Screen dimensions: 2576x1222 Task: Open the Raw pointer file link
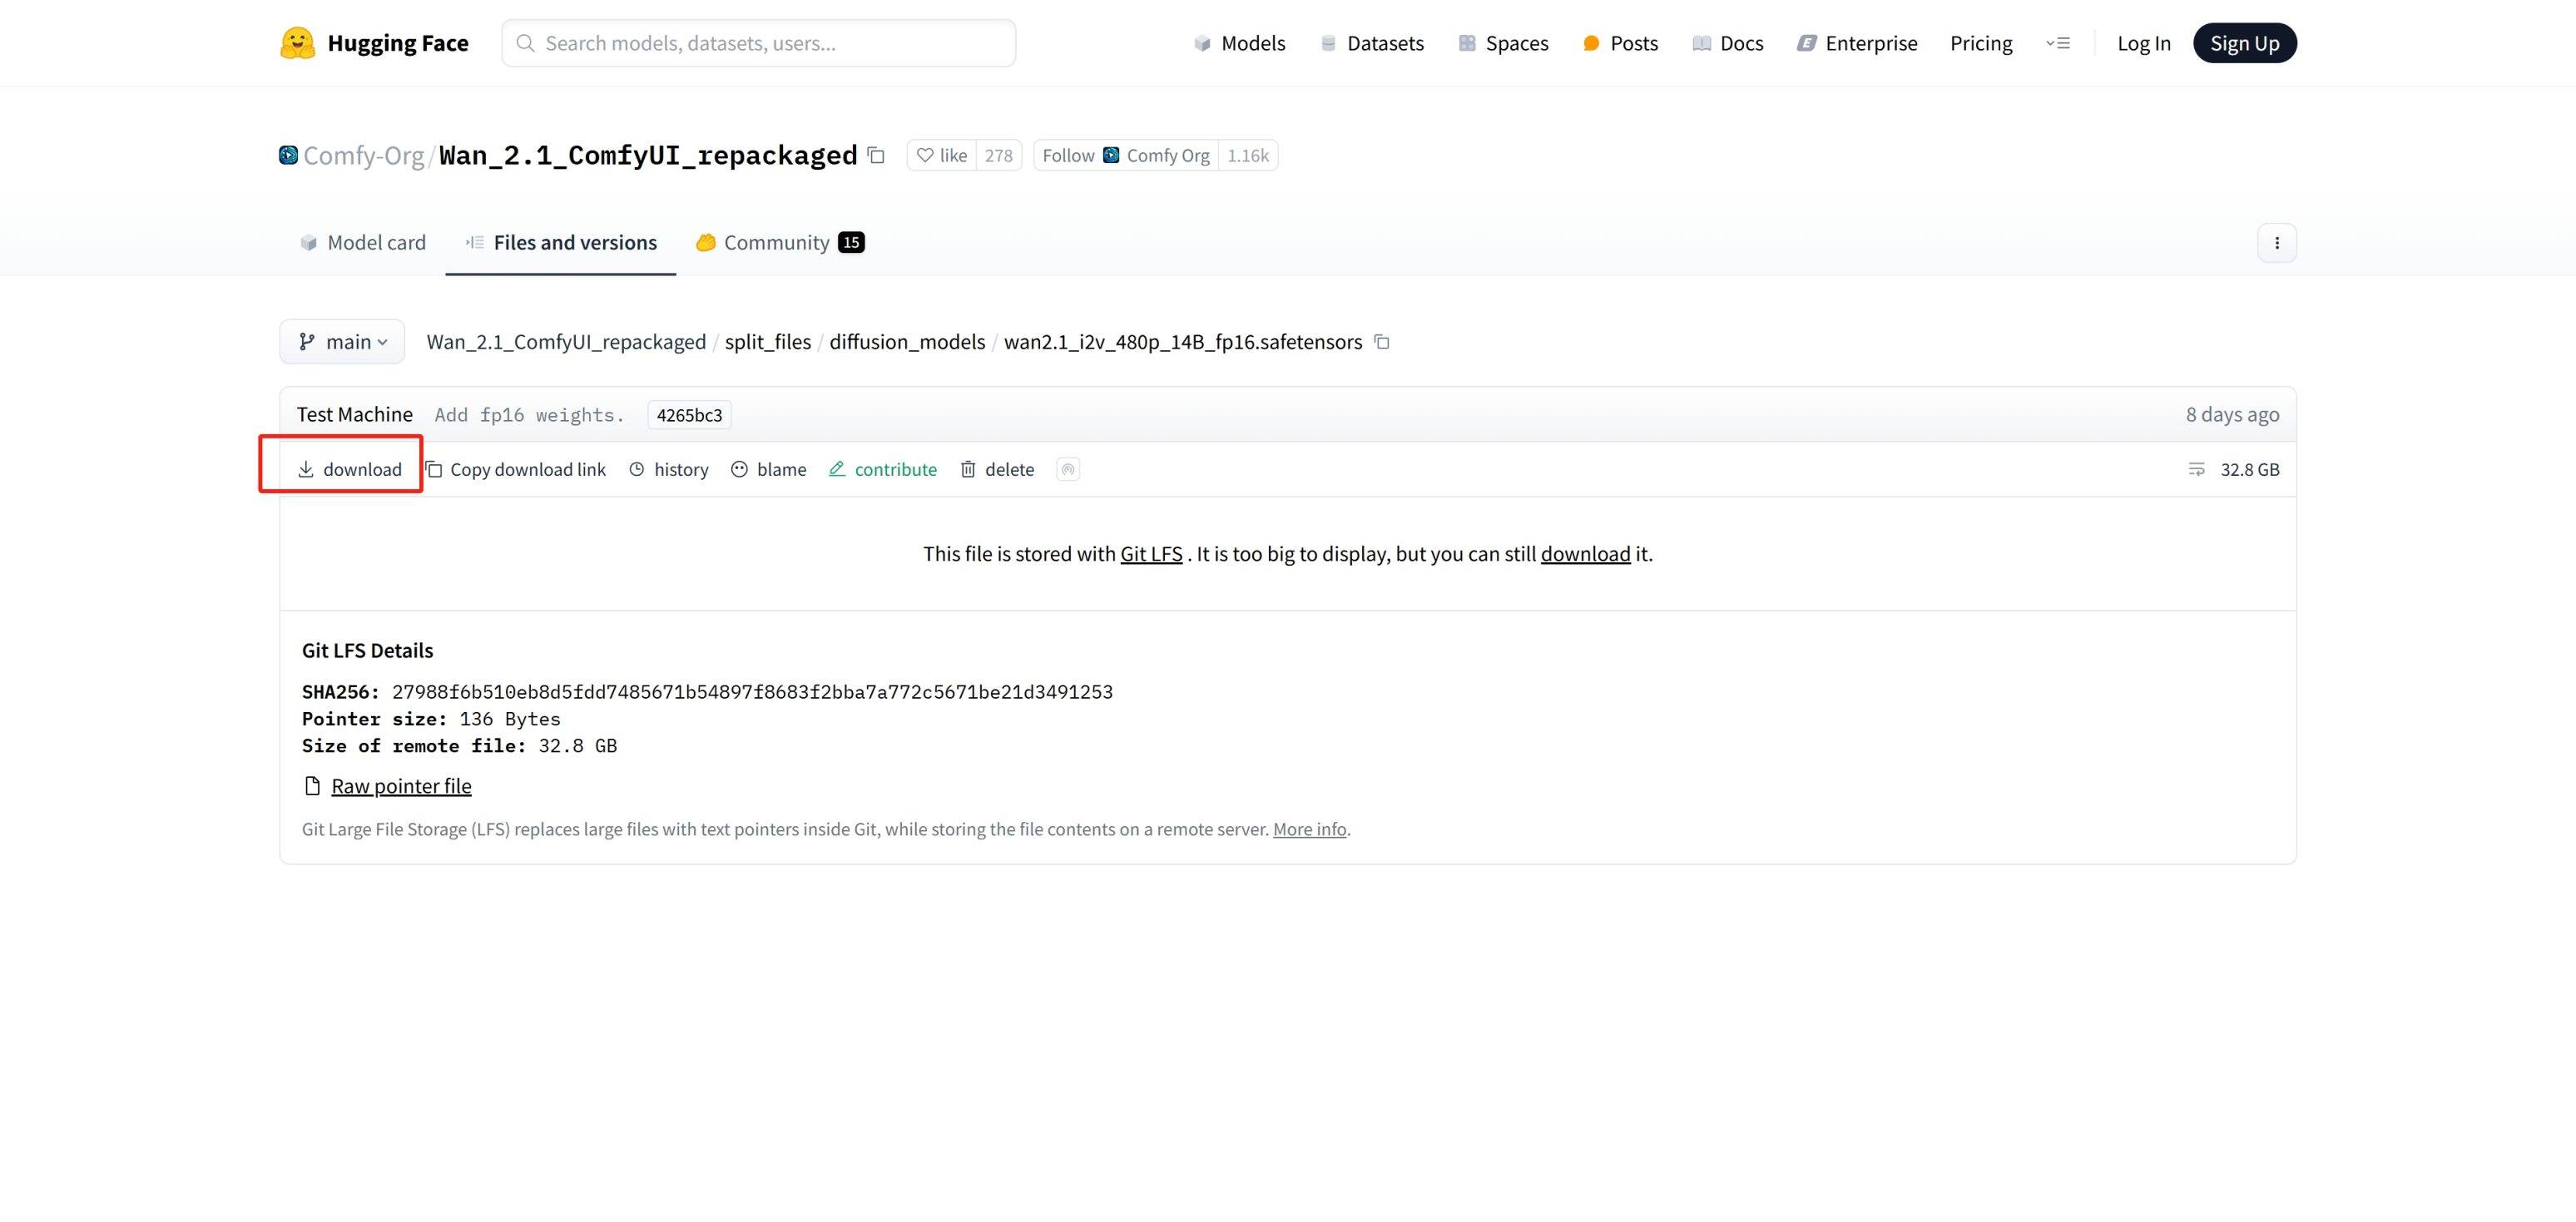coord(401,786)
